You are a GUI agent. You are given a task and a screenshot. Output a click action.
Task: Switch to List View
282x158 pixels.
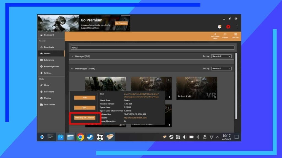tap(225, 36)
